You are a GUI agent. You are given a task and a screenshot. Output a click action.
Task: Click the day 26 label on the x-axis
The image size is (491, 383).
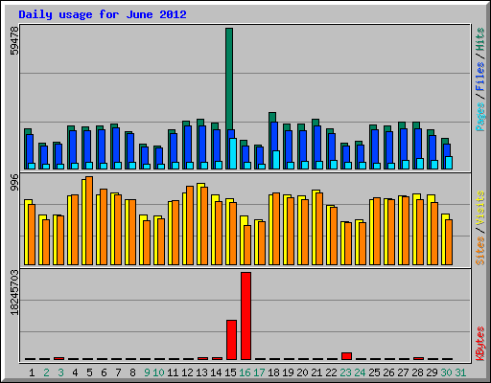[388, 372]
